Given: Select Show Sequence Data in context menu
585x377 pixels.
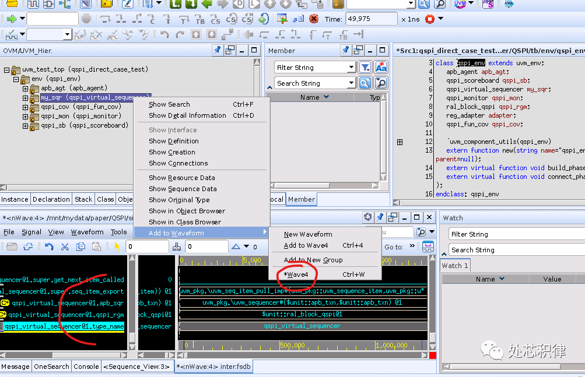Looking at the screenshot, I should pos(183,189).
